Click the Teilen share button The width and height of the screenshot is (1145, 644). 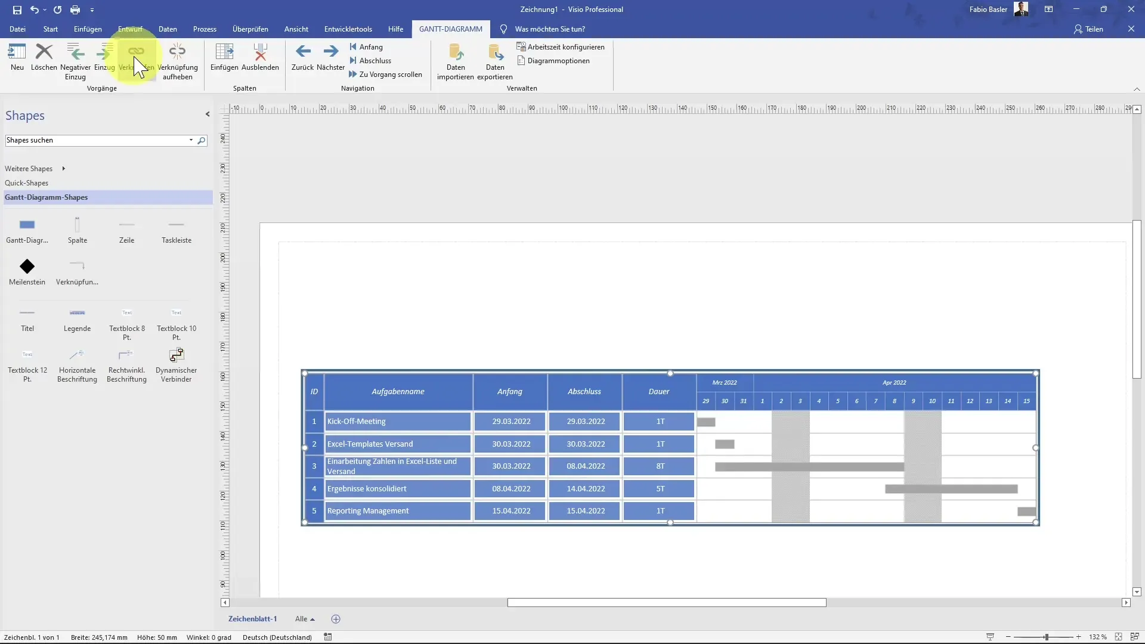1088,29
